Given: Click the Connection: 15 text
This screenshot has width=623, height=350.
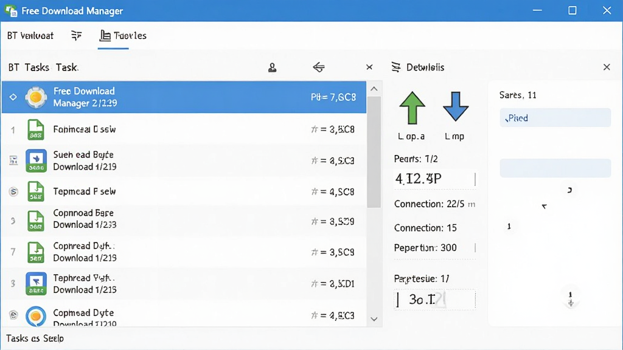Looking at the screenshot, I should tap(425, 228).
